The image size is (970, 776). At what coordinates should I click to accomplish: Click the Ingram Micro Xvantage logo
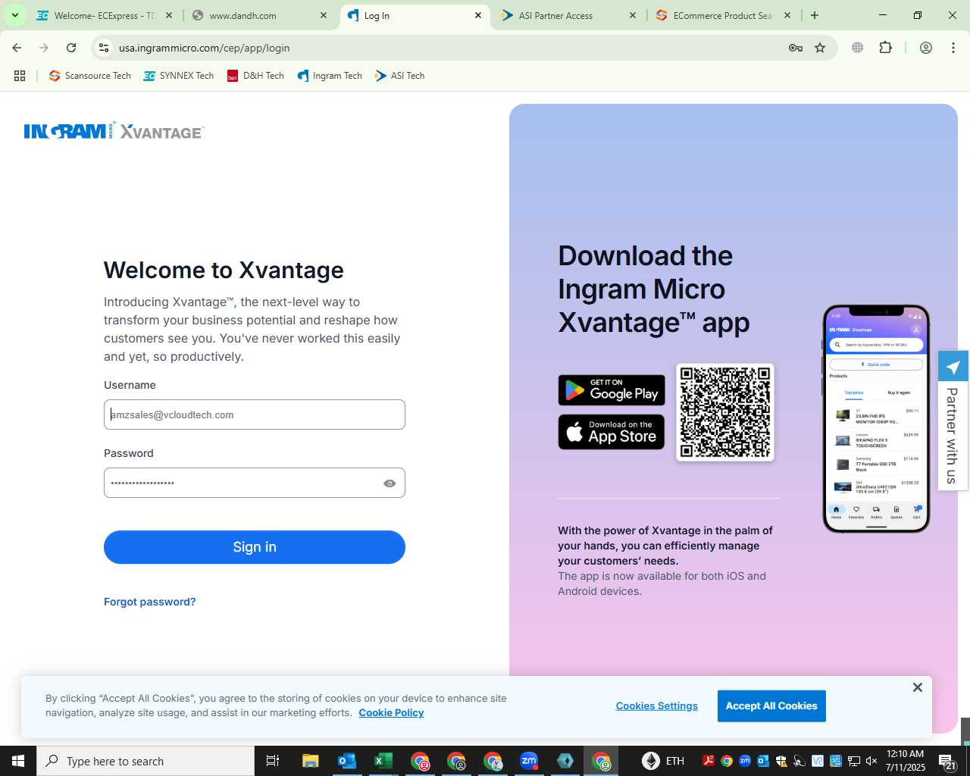click(114, 131)
